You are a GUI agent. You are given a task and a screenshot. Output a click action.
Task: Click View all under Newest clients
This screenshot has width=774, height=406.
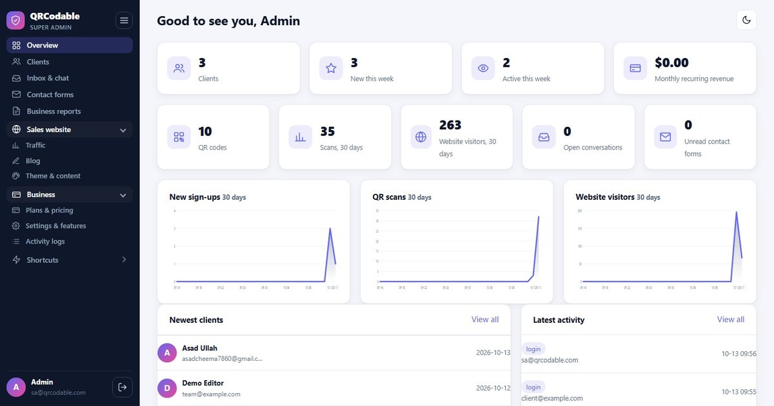[485, 320]
